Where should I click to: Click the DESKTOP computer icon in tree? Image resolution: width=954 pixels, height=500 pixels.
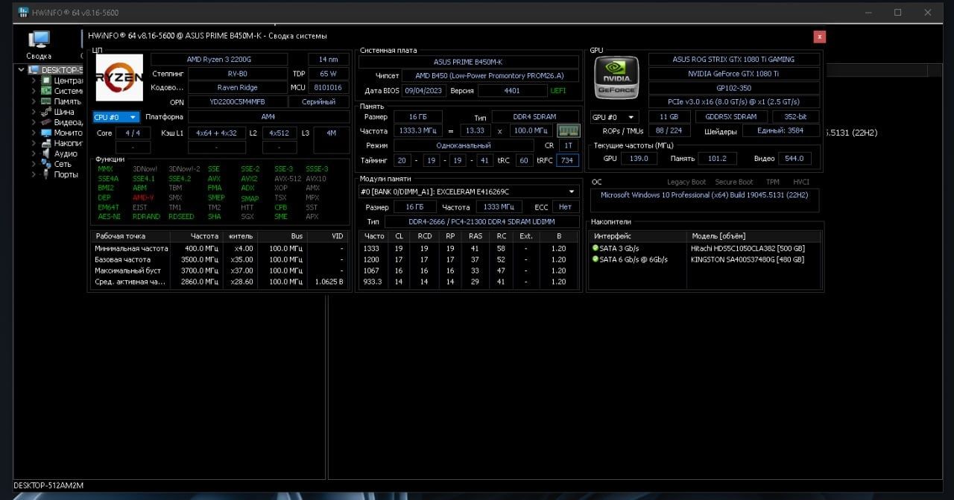tap(34, 70)
